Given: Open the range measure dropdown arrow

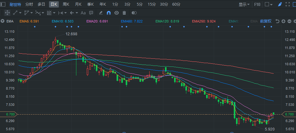Looking at the screenshot, I should 65,13.
